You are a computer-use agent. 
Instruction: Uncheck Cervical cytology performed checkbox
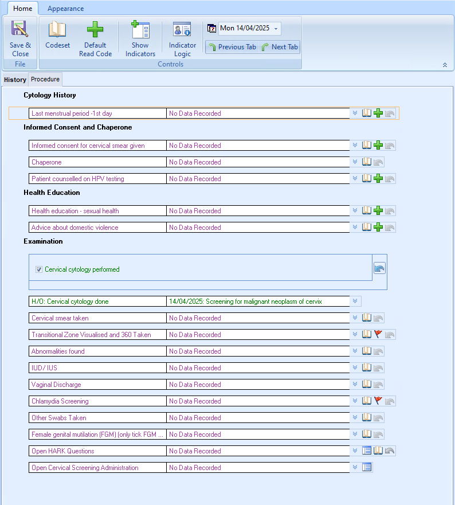pyautogui.click(x=39, y=269)
